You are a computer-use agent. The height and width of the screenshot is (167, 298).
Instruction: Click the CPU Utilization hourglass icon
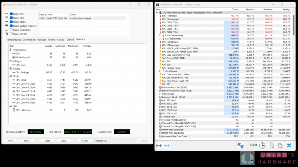coord(14,110)
